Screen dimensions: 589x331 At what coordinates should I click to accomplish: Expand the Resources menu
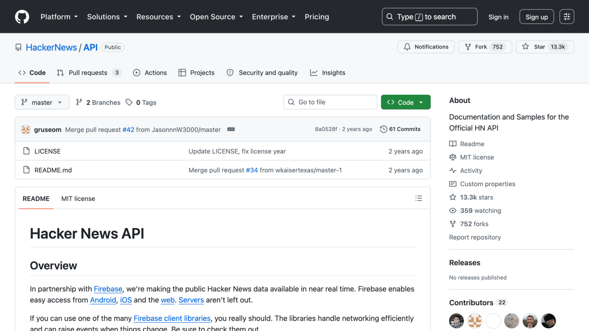159,17
